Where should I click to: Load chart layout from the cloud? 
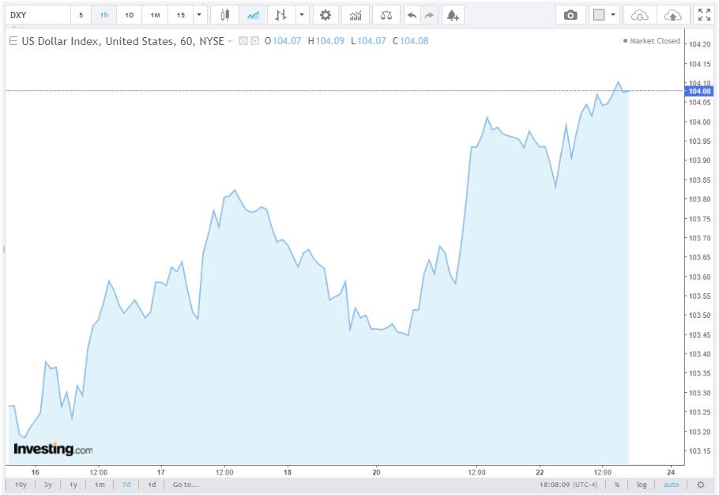[x=641, y=15]
